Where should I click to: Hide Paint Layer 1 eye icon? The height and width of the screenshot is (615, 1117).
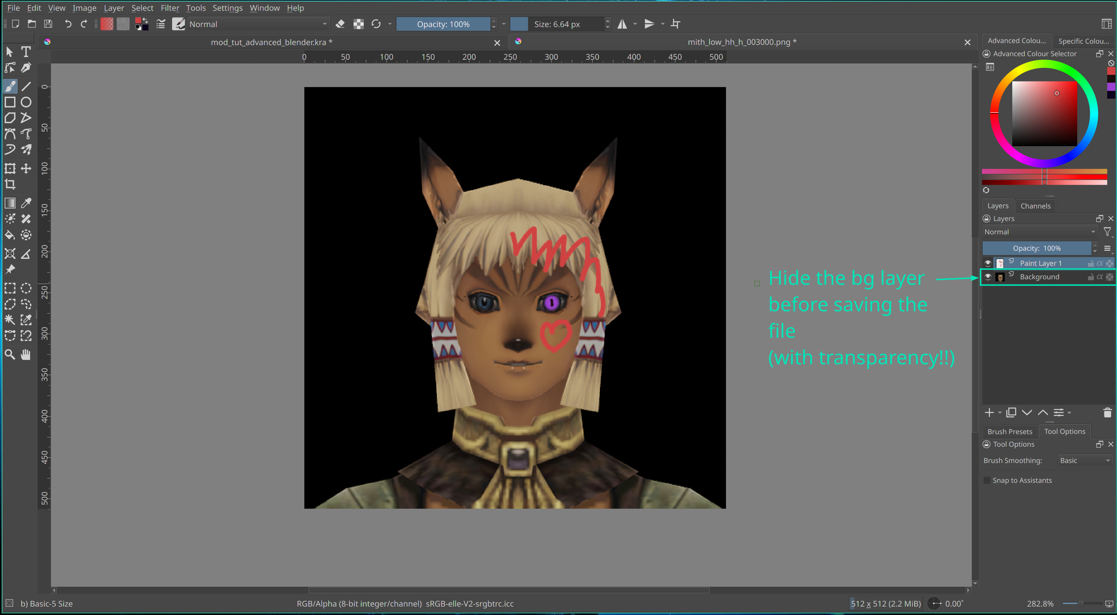pos(987,263)
